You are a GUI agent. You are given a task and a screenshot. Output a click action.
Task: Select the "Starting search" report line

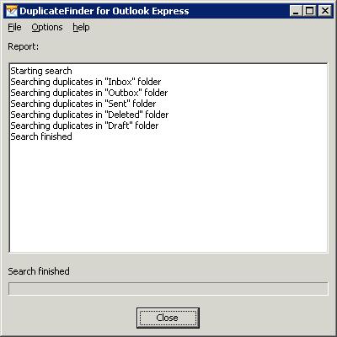41,71
